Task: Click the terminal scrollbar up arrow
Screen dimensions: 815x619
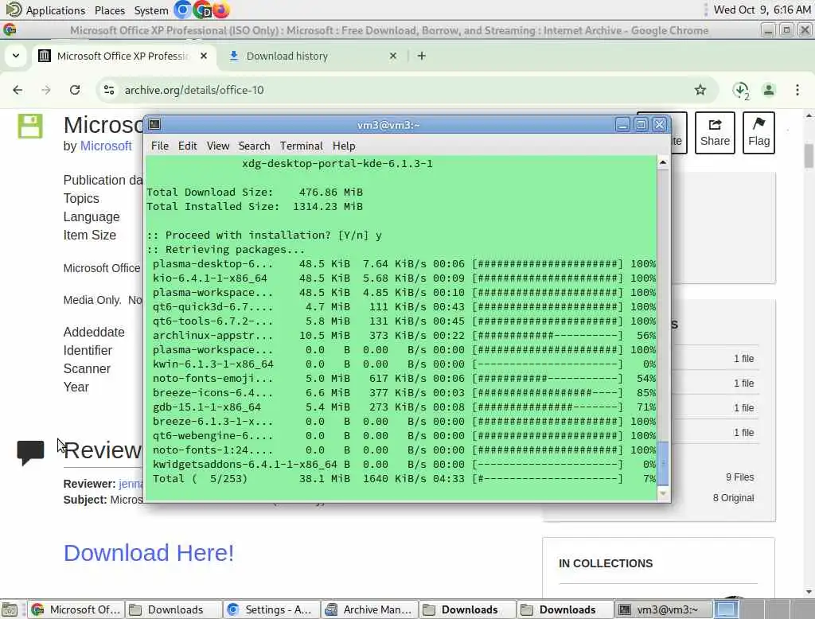Action: pyautogui.click(x=663, y=162)
